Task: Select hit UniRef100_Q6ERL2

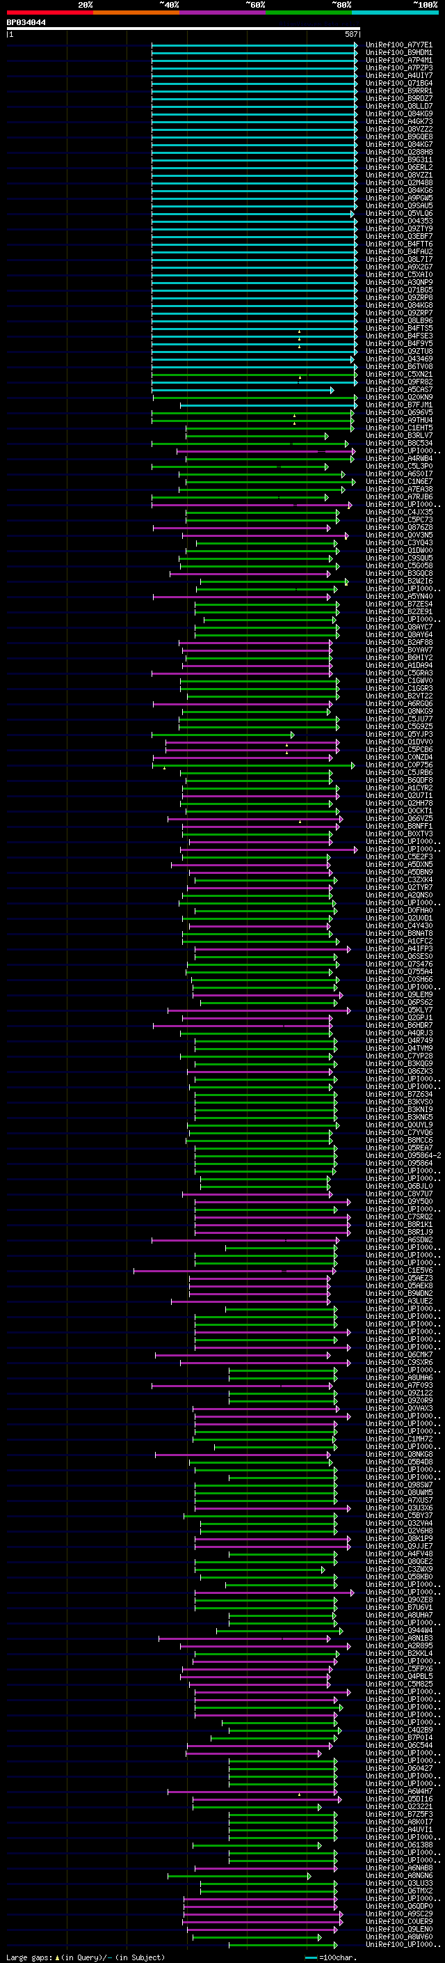Action: (398, 167)
